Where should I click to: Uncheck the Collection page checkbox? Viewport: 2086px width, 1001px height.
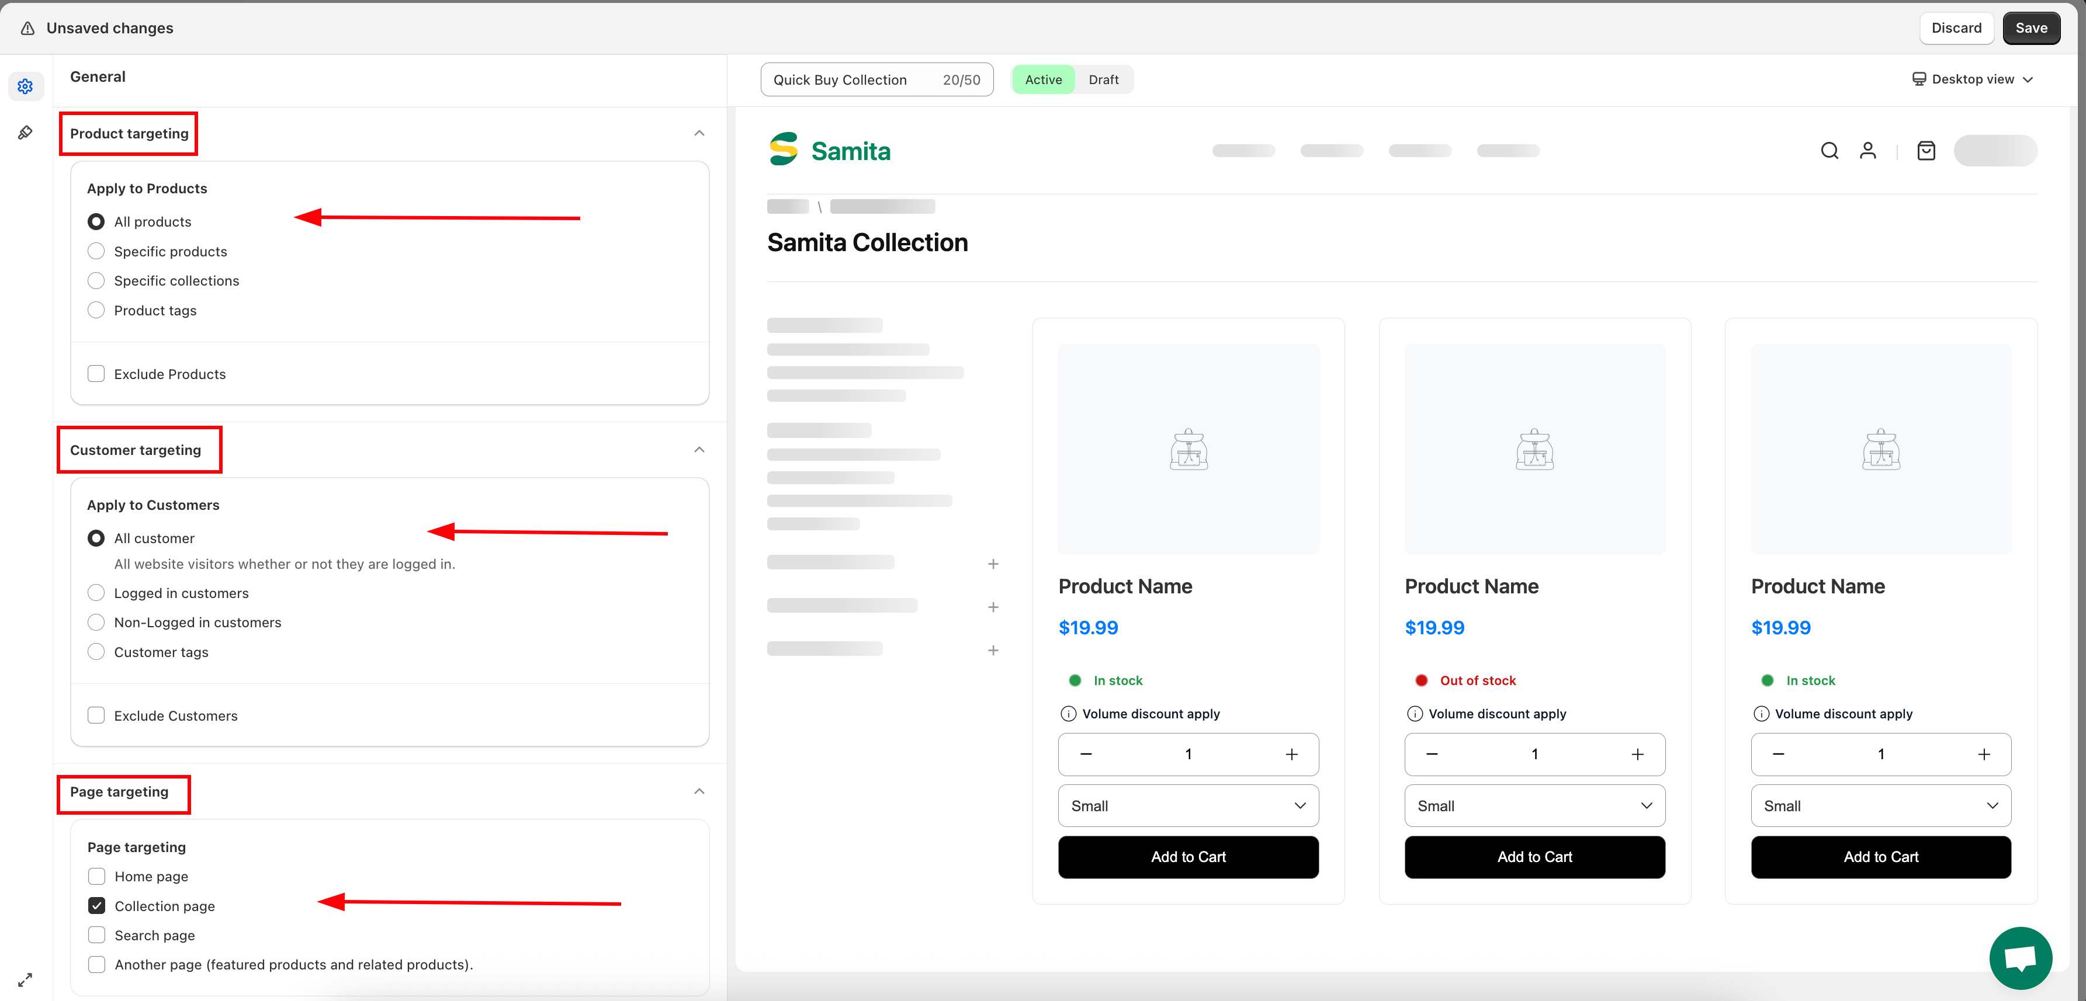point(96,905)
